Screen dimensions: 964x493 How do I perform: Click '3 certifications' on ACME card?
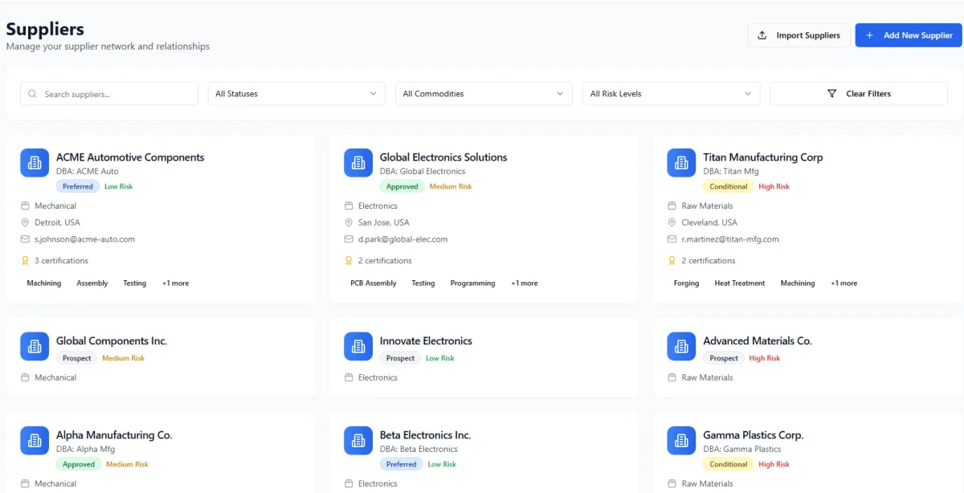point(61,261)
